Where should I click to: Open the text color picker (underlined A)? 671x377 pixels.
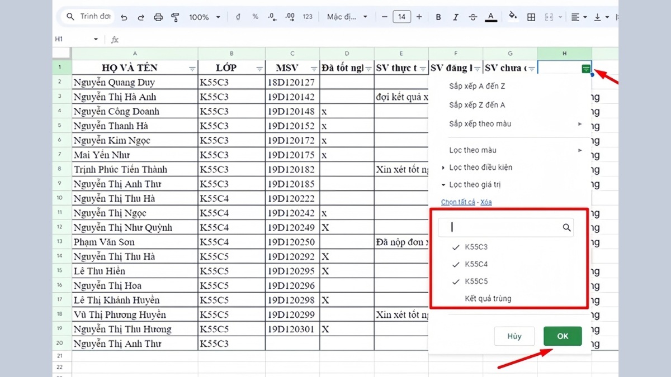491,17
